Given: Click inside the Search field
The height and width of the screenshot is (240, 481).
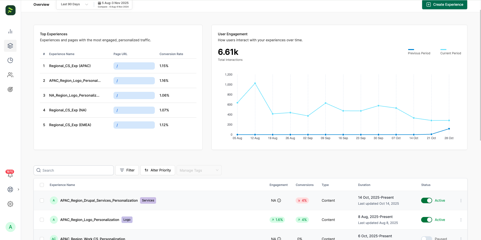Looking at the screenshot, I should tap(73, 170).
